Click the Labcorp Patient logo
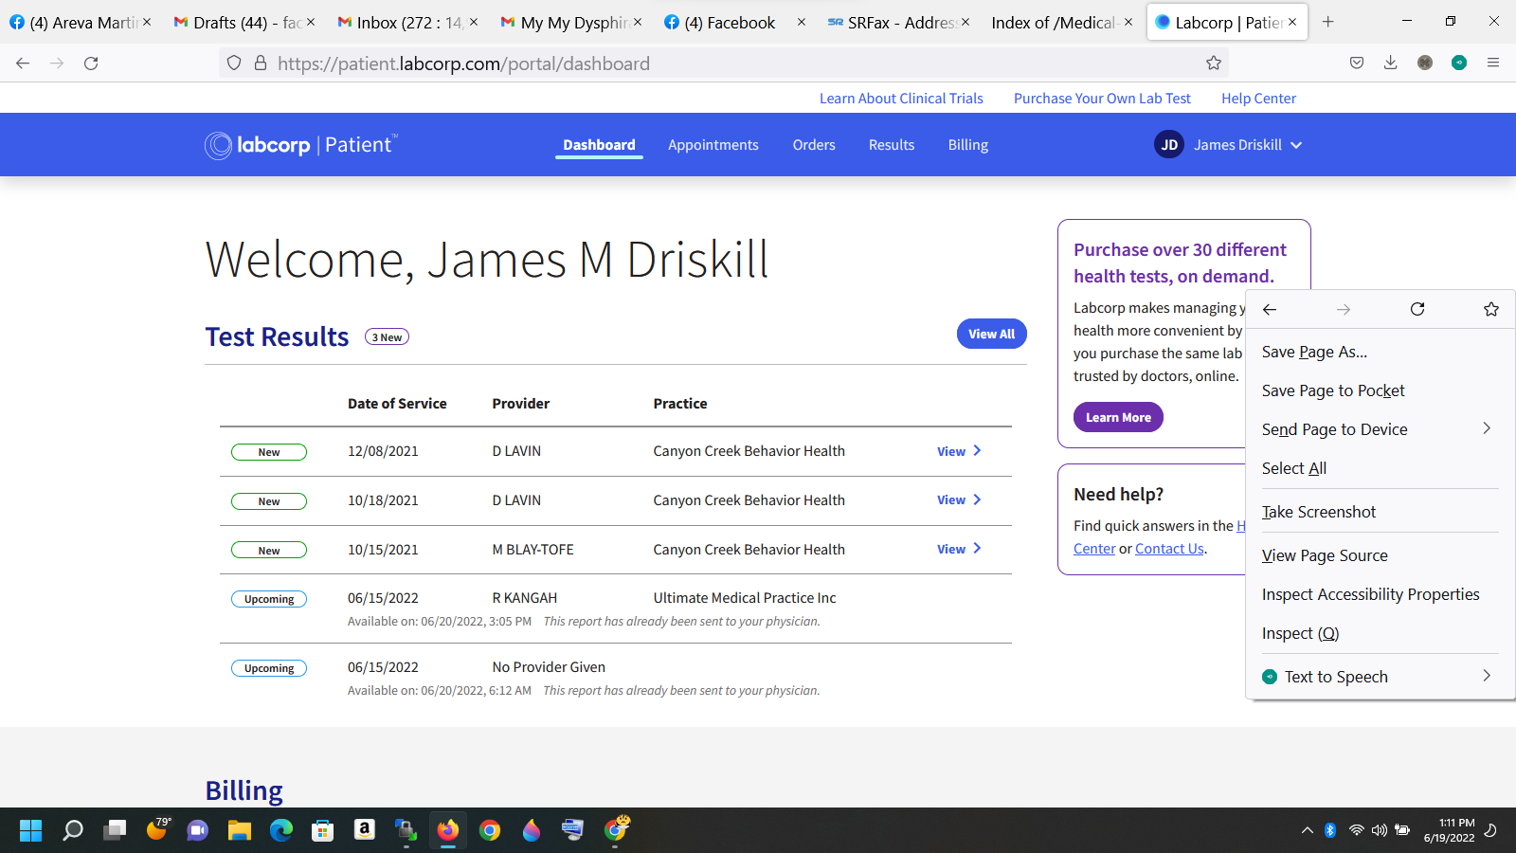The height and width of the screenshot is (853, 1516). (x=301, y=144)
